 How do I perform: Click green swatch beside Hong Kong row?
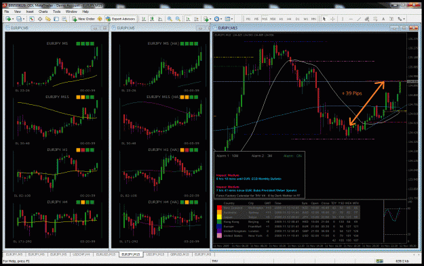tap(219, 222)
